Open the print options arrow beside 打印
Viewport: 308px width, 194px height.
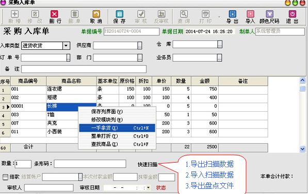point(219,17)
